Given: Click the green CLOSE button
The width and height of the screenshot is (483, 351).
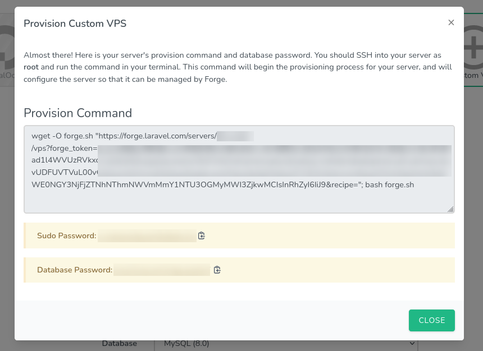Looking at the screenshot, I should [431, 320].
